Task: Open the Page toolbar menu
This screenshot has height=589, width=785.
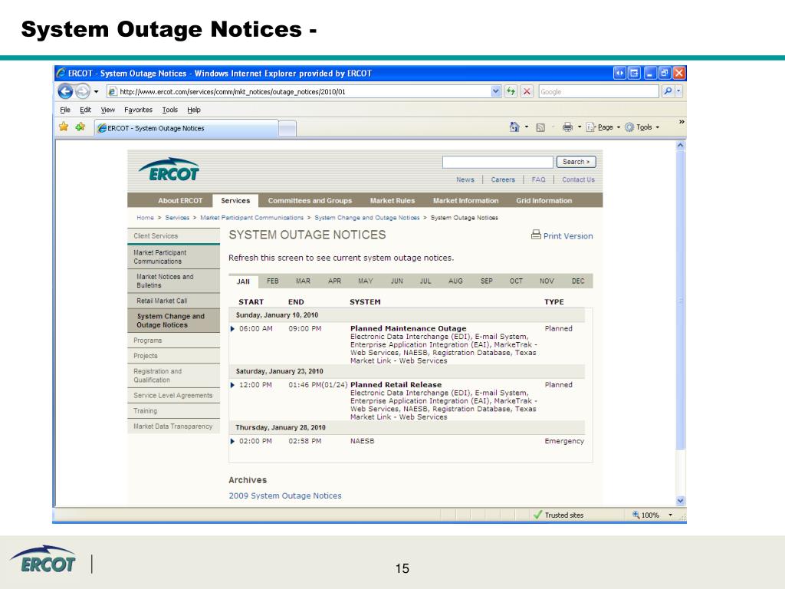Action: (603, 127)
